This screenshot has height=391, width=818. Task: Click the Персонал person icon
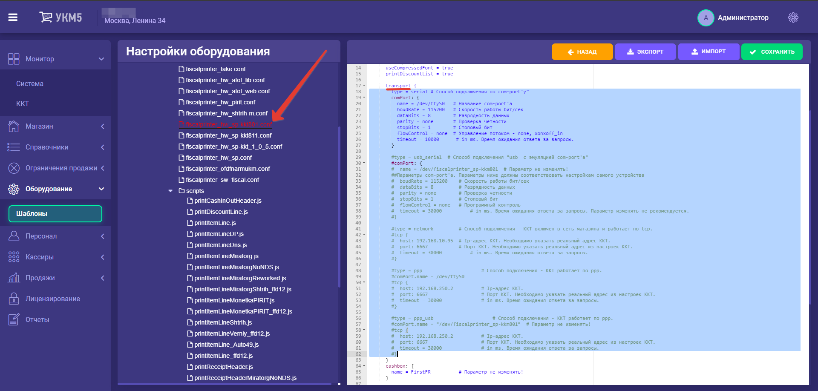click(x=14, y=236)
